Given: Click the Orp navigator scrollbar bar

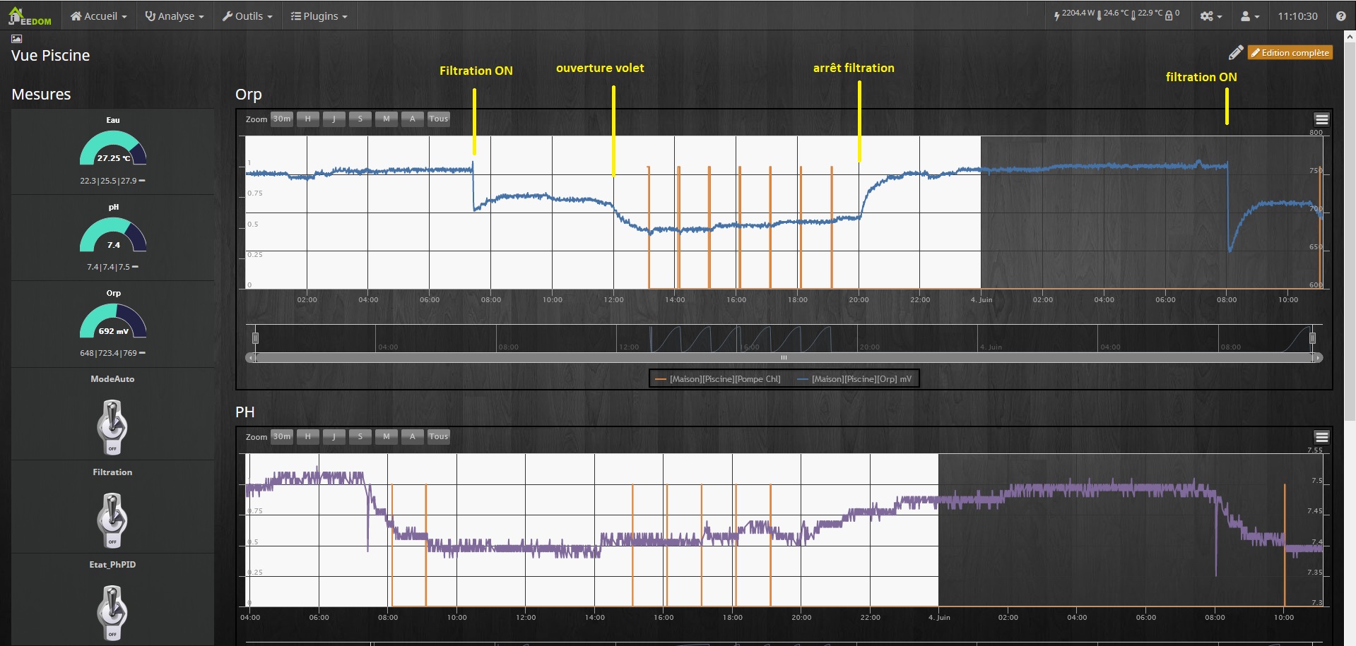Looking at the screenshot, I should point(784,358).
